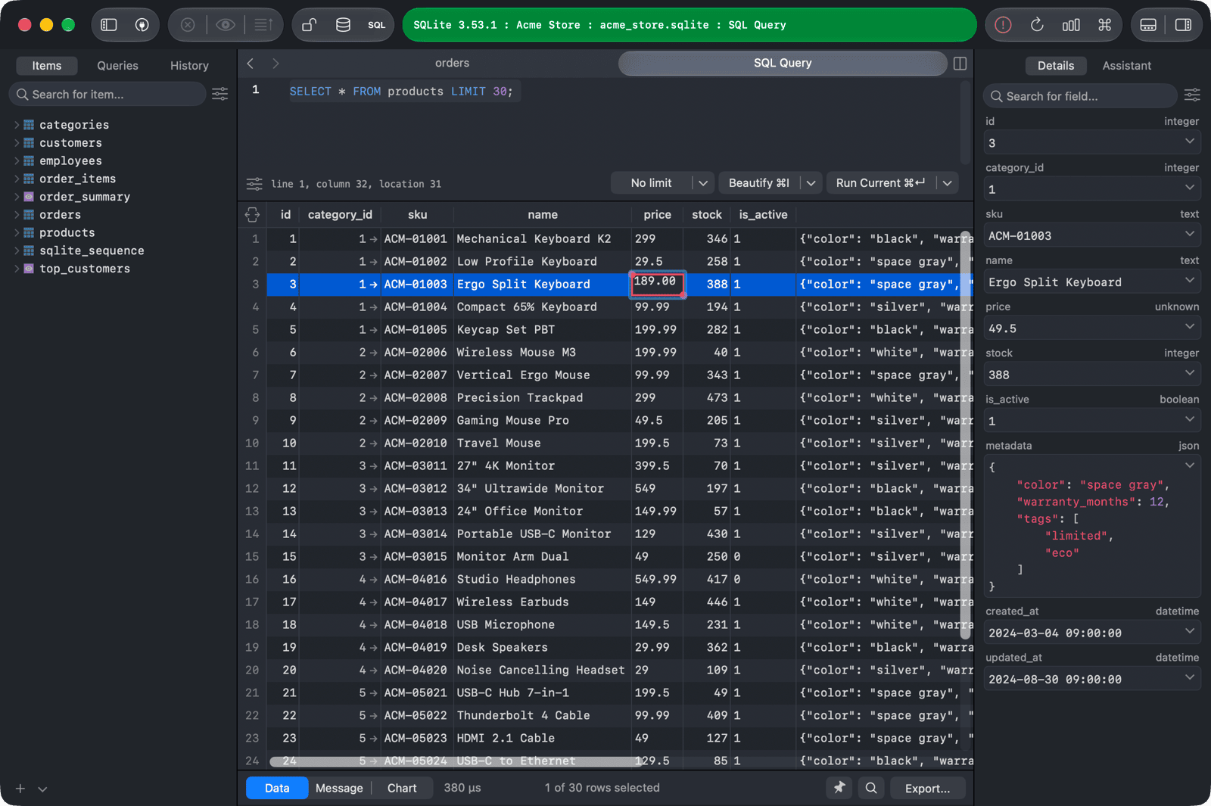The image size is (1211, 806).
Task: Switch to the Items tab
Action: click(47, 66)
